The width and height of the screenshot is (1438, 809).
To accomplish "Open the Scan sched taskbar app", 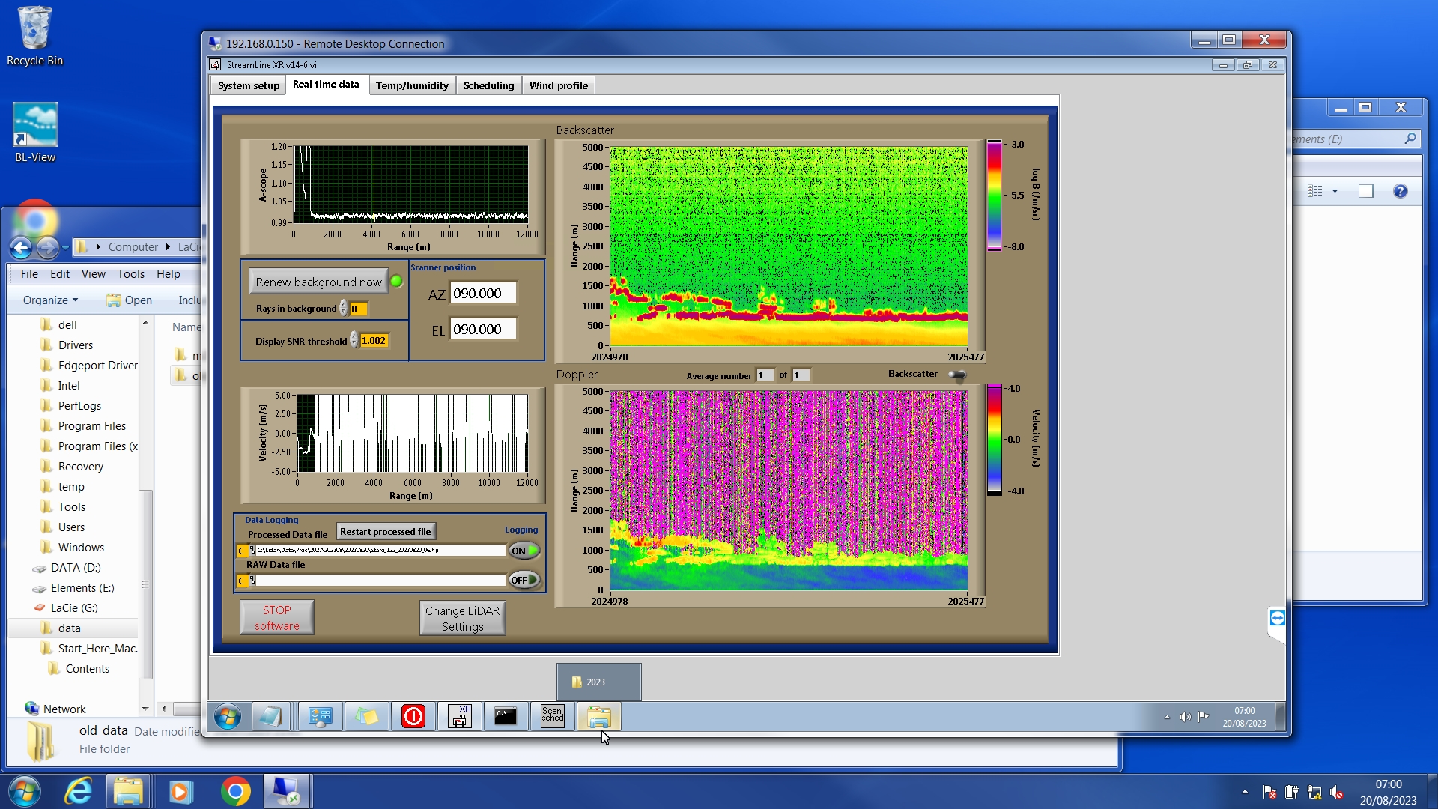I will tap(552, 717).
